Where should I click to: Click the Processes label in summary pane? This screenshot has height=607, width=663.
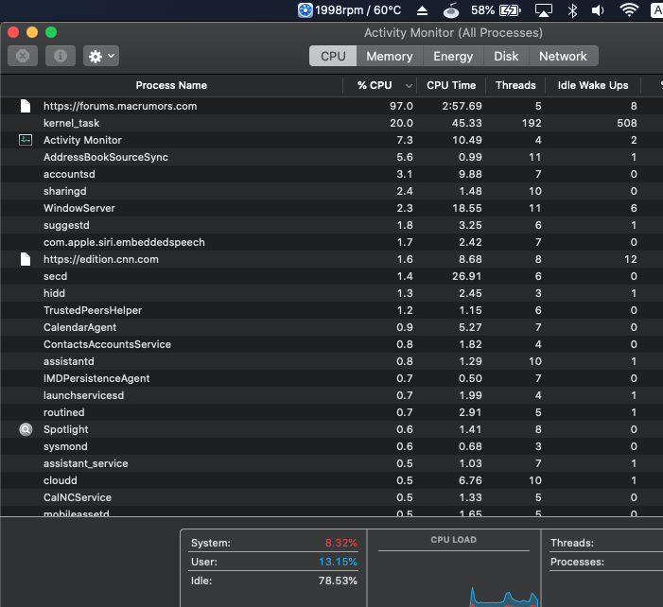(x=577, y=562)
